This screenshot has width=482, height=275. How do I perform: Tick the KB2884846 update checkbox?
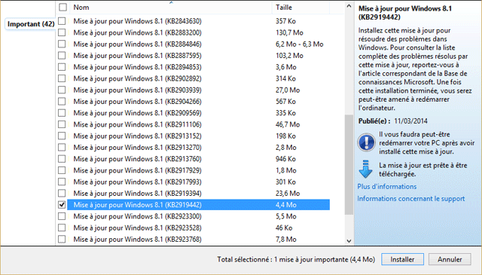tap(62, 44)
